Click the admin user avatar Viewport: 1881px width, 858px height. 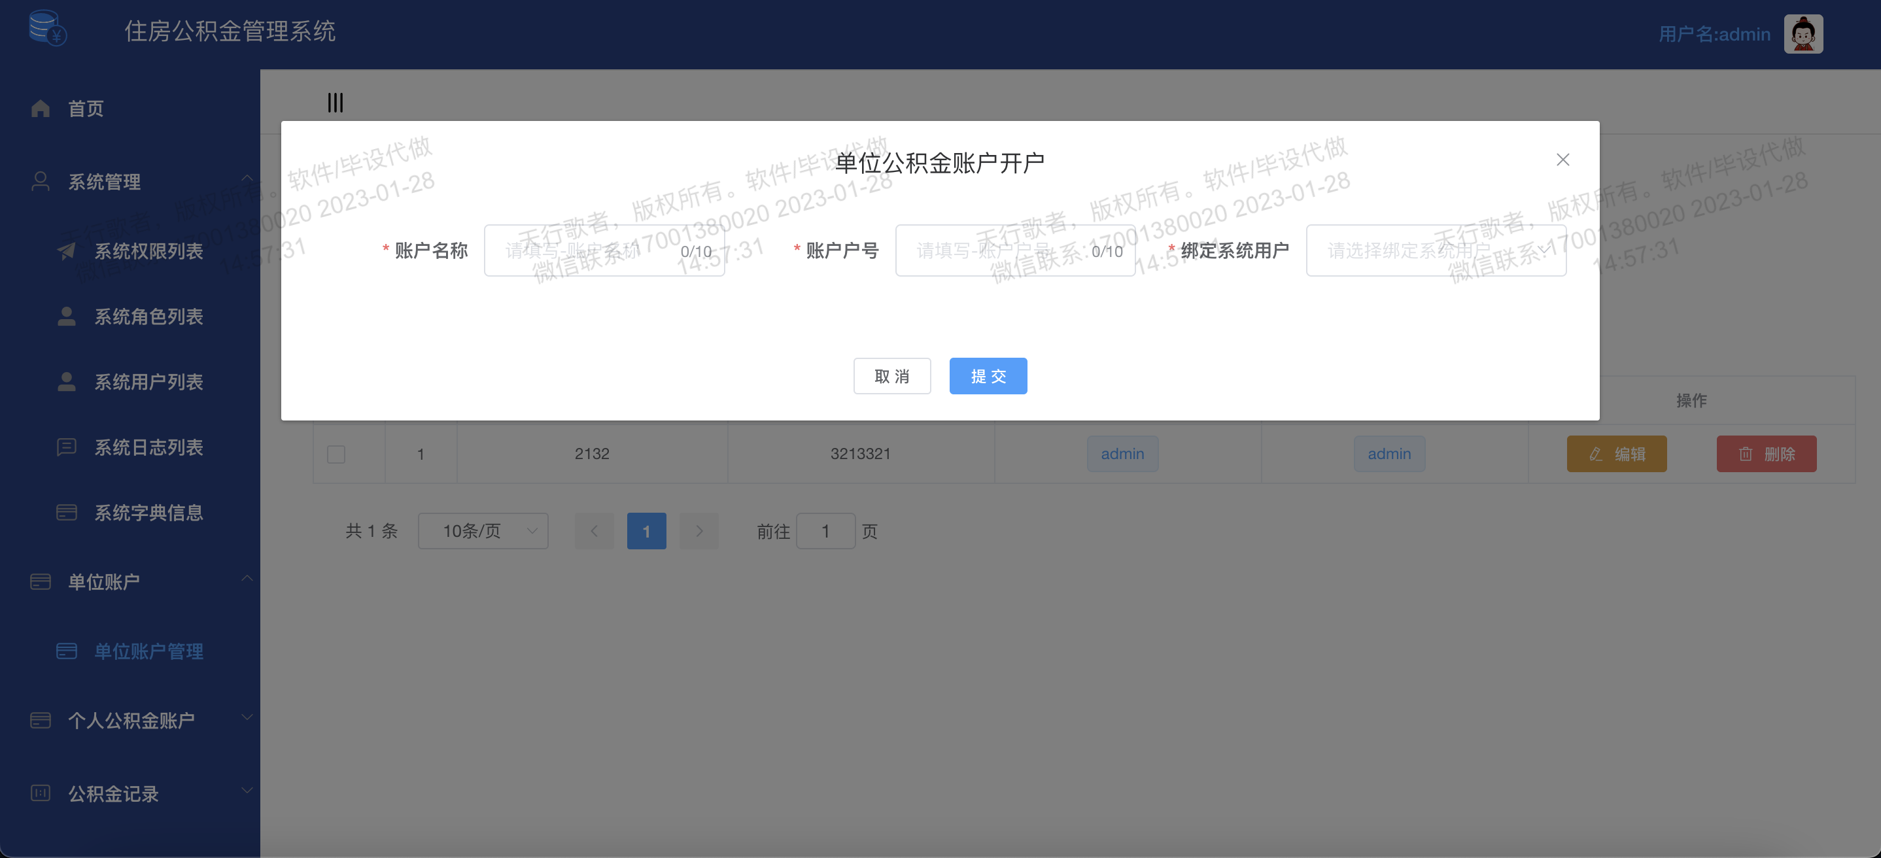point(1803,33)
